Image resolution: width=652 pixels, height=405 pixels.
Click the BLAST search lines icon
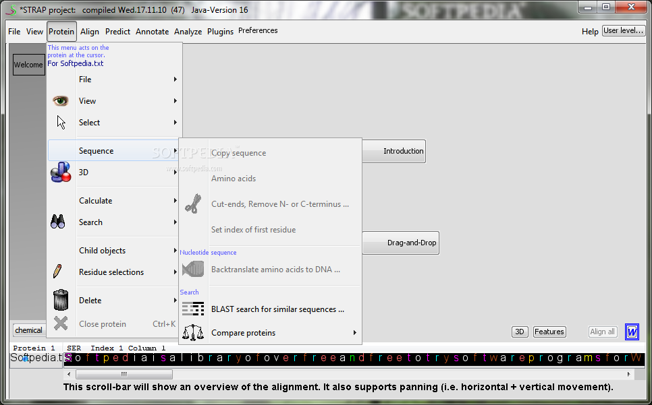pyautogui.click(x=193, y=309)
